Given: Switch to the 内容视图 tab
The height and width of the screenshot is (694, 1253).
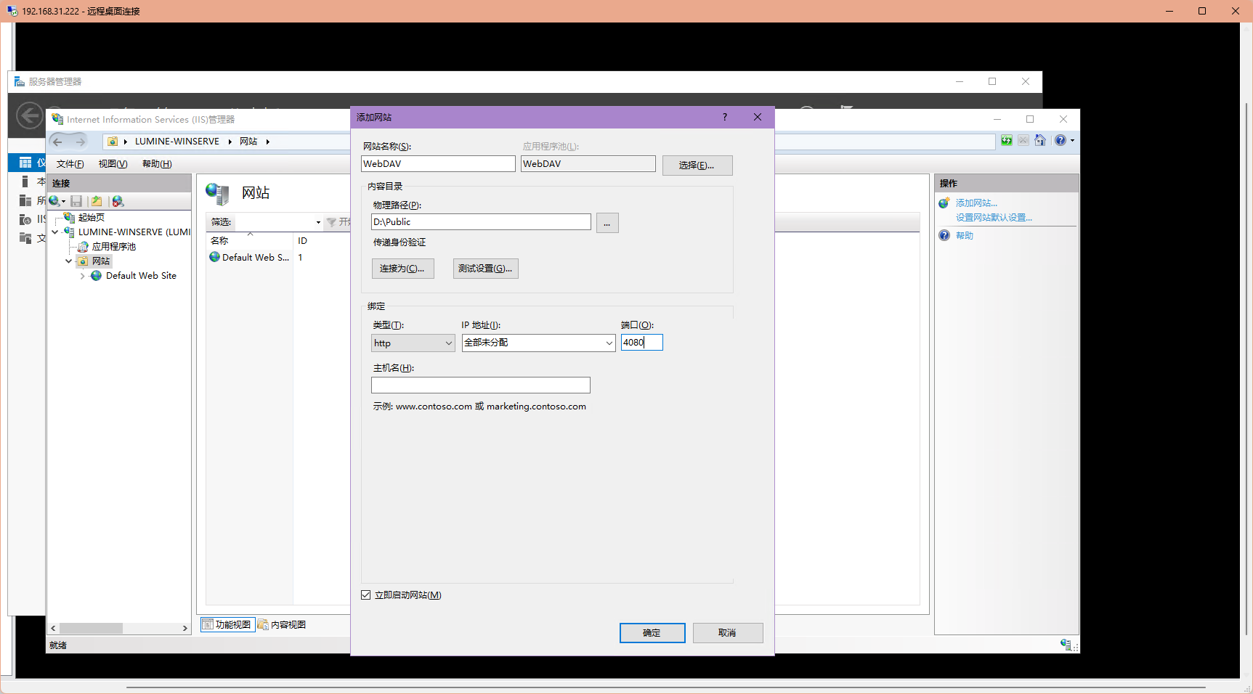Looking at the screenshot, I should click(x=283, y=624).
